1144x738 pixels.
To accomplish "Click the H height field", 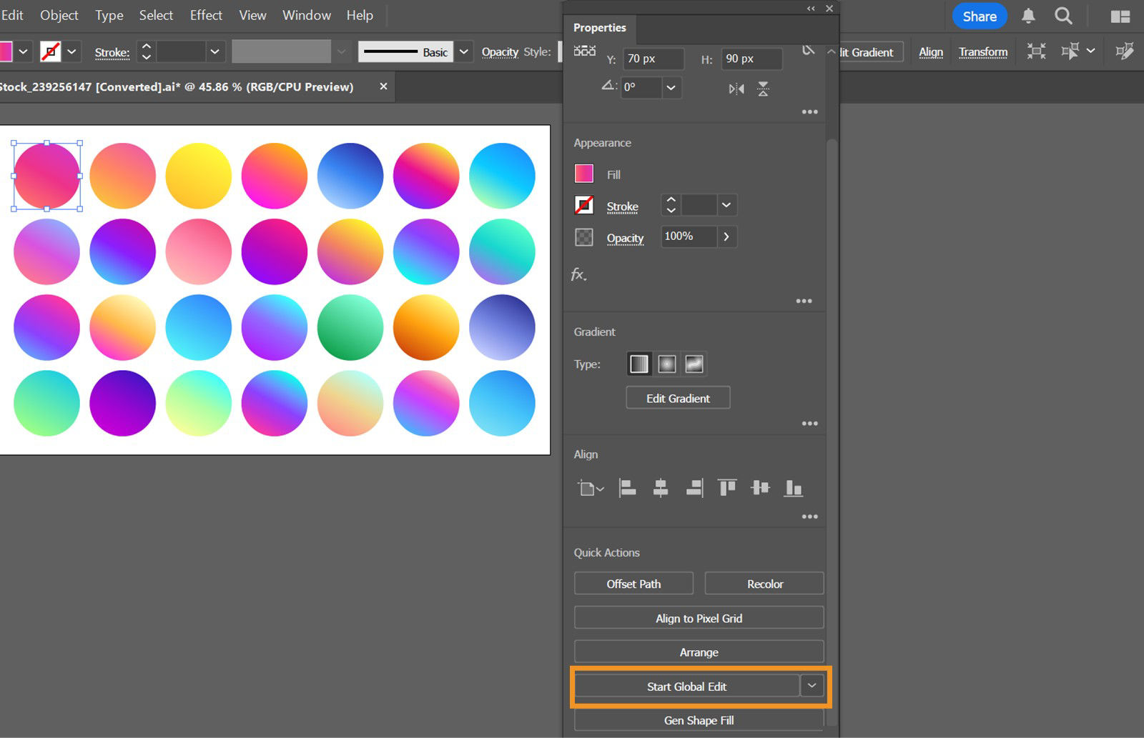I will 751,59.
